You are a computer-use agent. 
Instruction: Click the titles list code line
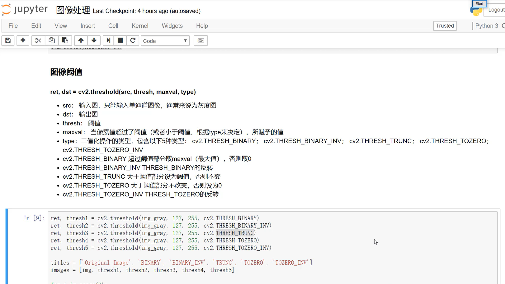click(182, 263)
